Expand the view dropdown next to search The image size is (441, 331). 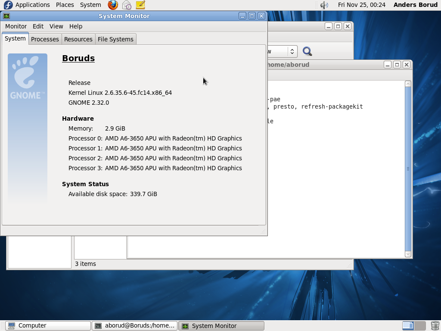pos(292,51)
